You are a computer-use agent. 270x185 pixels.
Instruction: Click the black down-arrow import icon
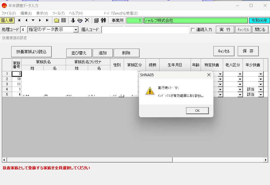(73, 20)
